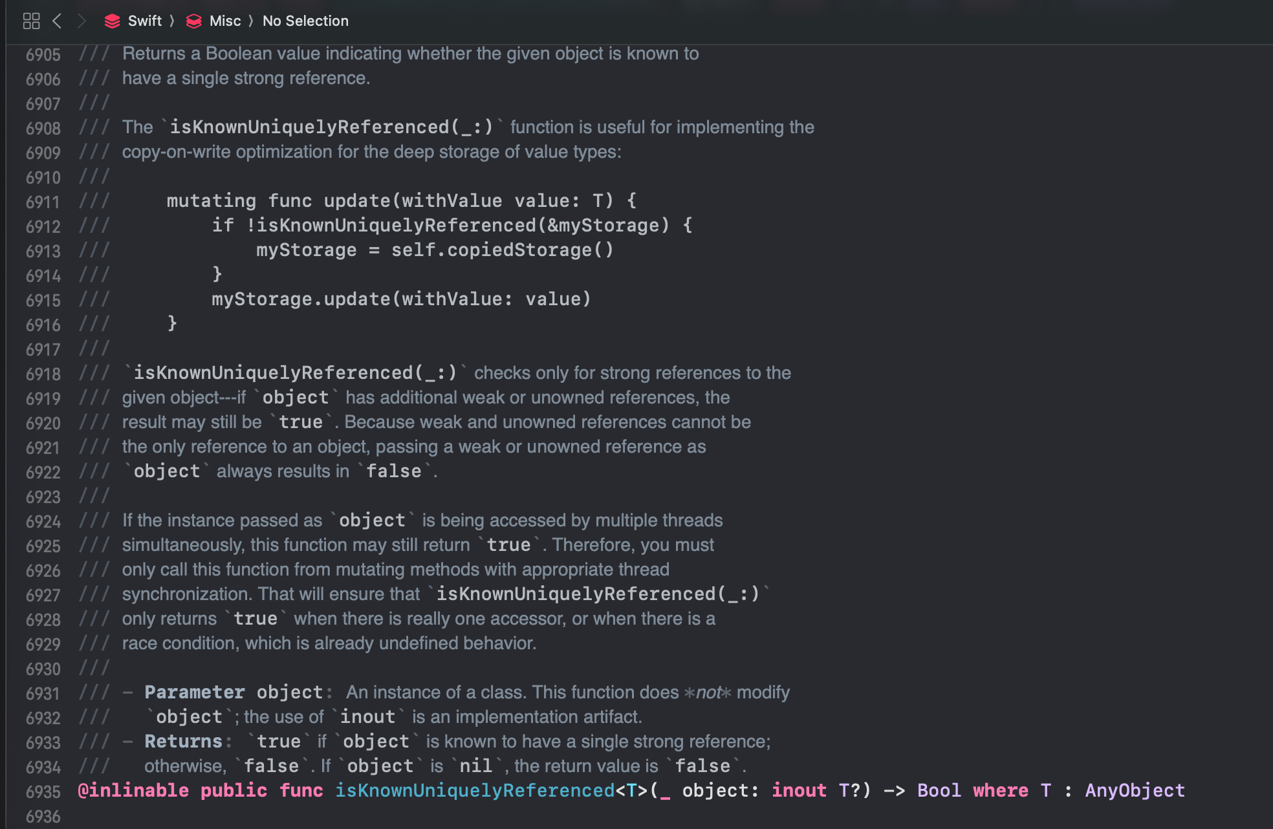Click the Misc group stack icon
The height and width of the screenshot is (829, 1273).
pyautogui.click(x=193, y=21)
